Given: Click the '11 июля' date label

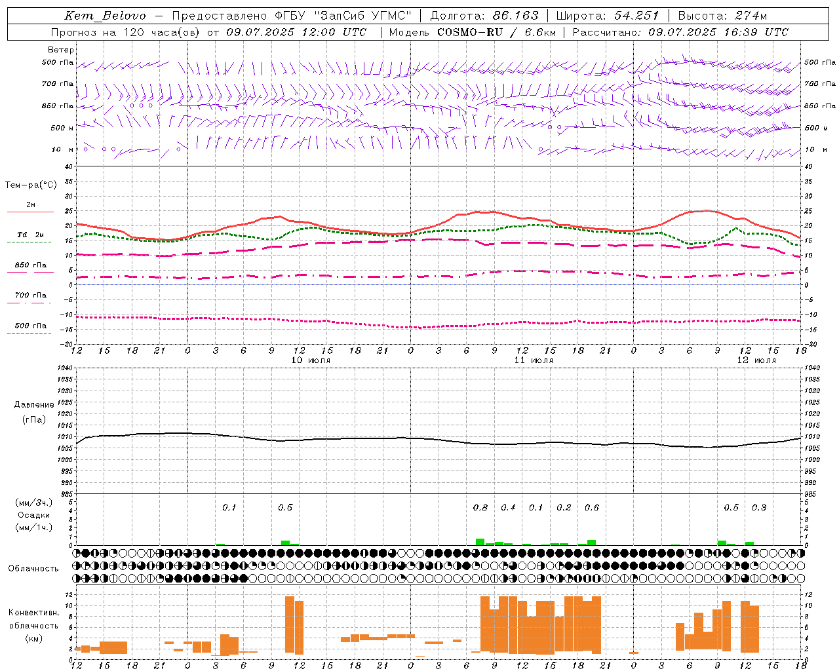Looking at the screenshot, I should coord(534,360).
